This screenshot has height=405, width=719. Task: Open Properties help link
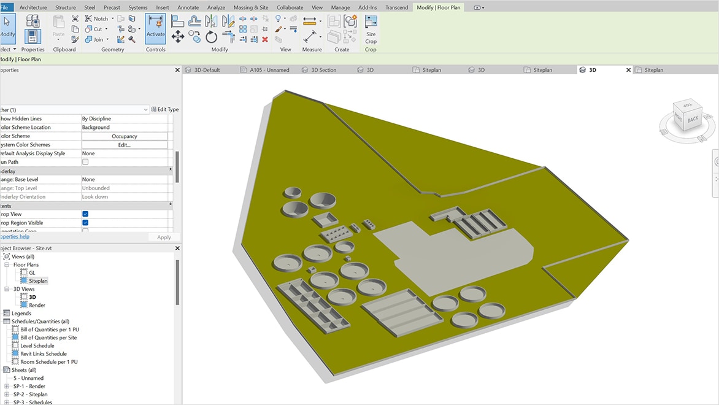pos(15,236)
